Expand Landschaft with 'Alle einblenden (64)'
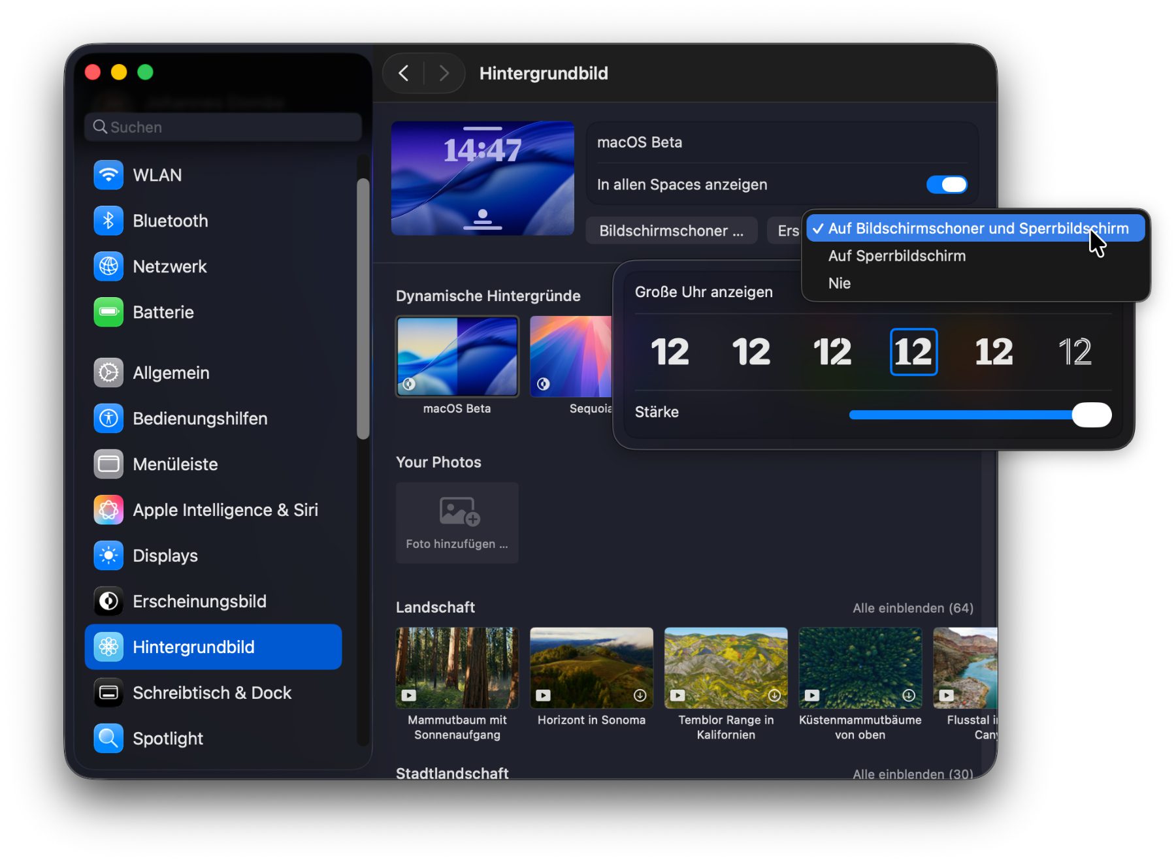This screenshot has height=864, width=1176. coord(912,608)
